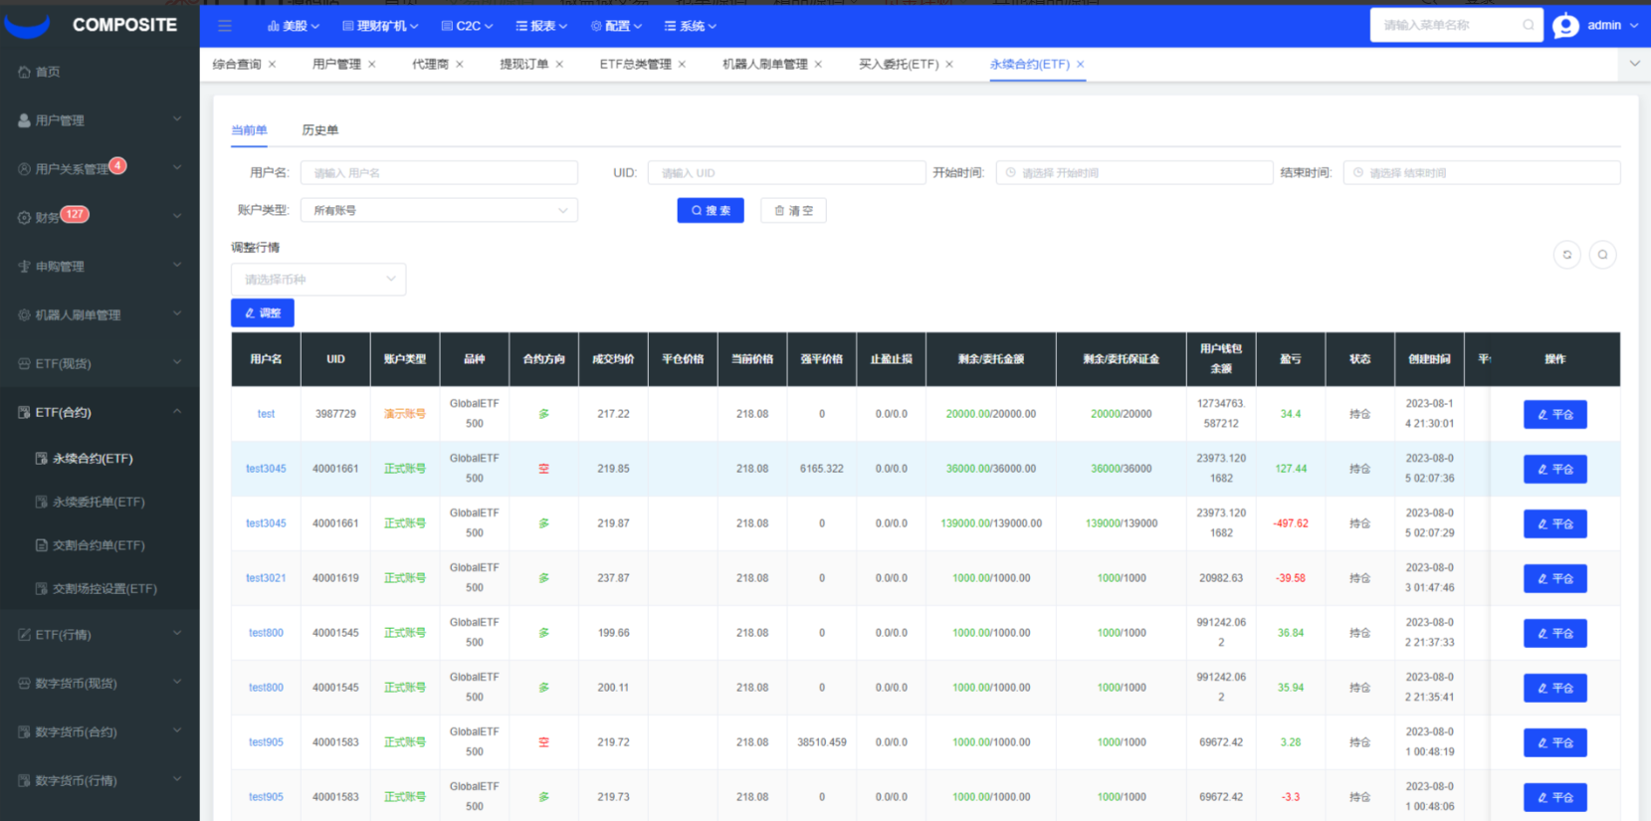Screen dimensions: 1651x821
Task: Click the hamburger menu collapse icon
Action: click(x=225, y=26)
